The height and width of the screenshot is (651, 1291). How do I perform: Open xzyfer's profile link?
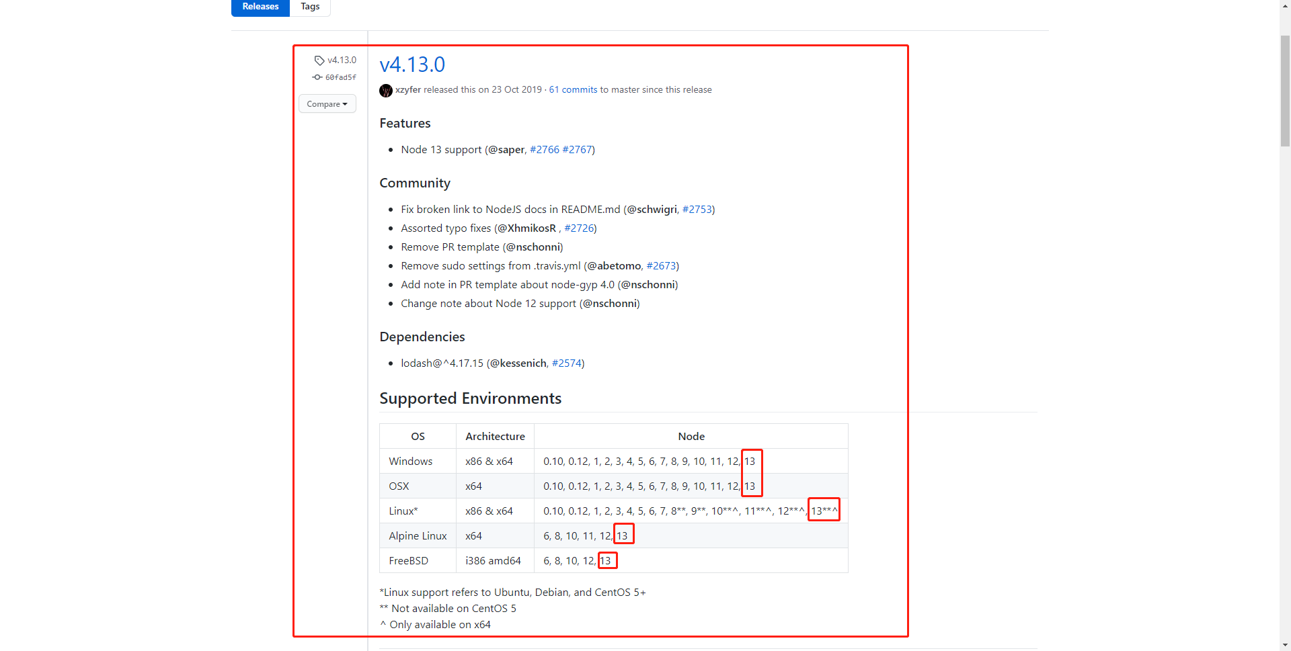pos(408,90)
